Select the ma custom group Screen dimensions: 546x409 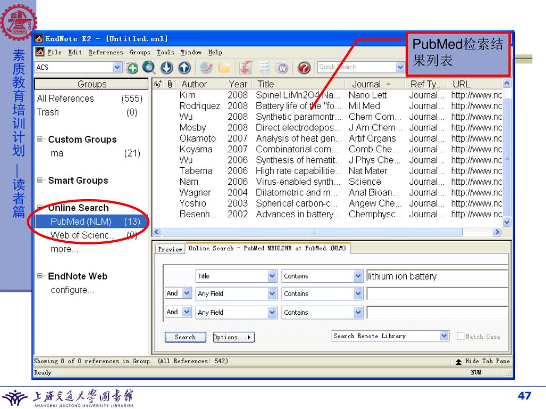(x=92, y=153)
